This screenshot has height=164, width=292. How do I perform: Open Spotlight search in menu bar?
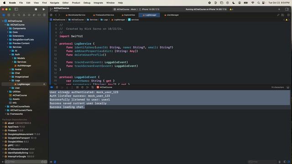259,3
